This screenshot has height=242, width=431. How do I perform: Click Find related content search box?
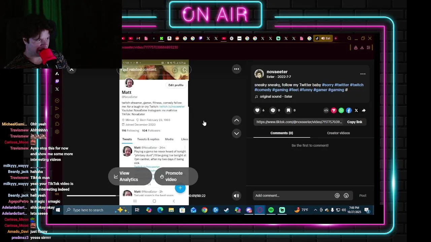coord(154,70)
